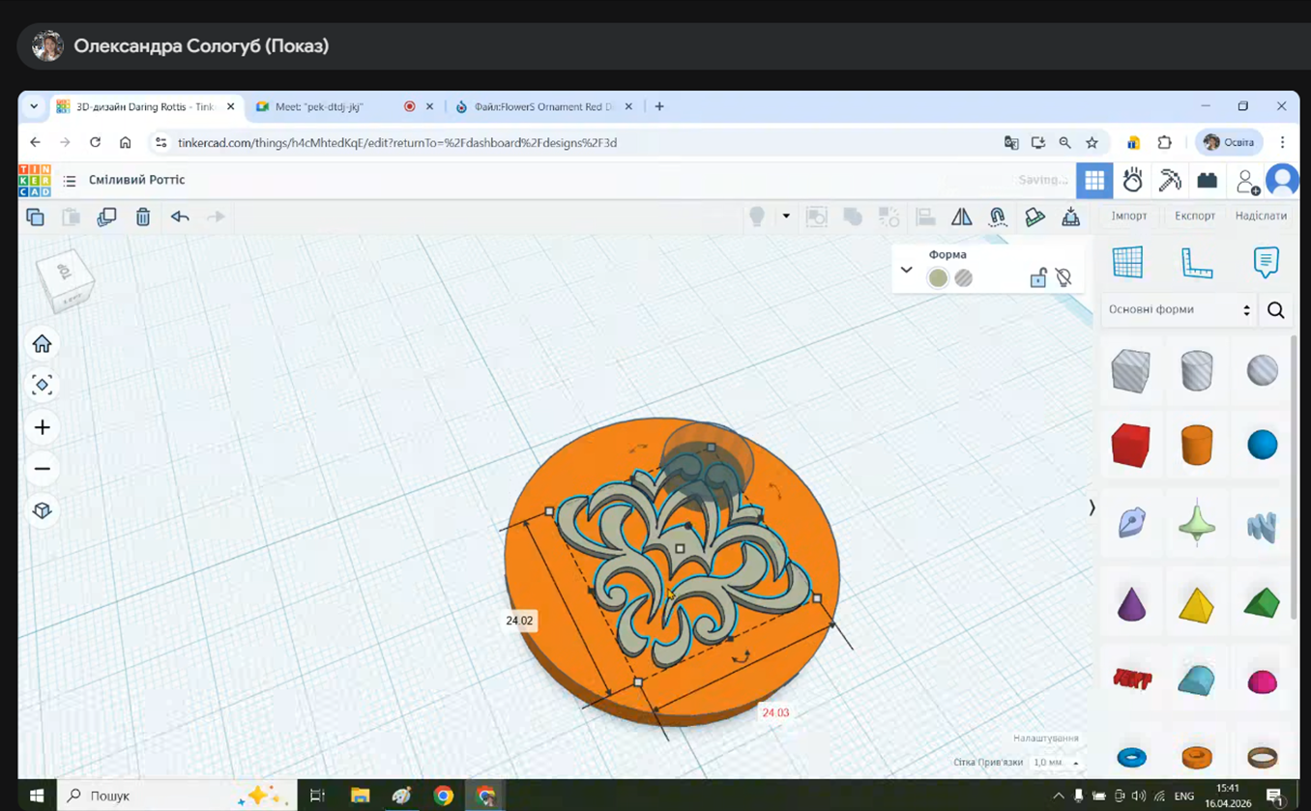Toggle lock editing for the shape
This screenshot has width=1311, height=811.
click(1037, 278)
